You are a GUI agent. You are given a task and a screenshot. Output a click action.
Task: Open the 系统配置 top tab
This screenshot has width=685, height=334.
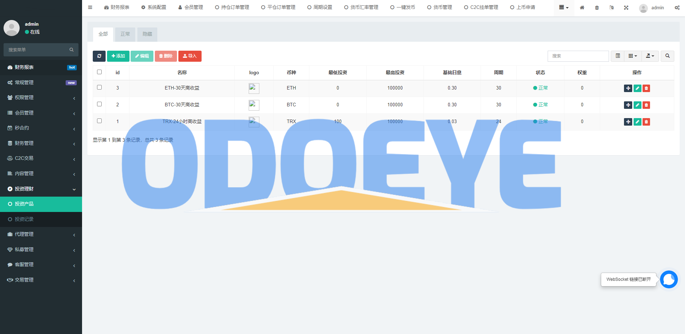154,7
